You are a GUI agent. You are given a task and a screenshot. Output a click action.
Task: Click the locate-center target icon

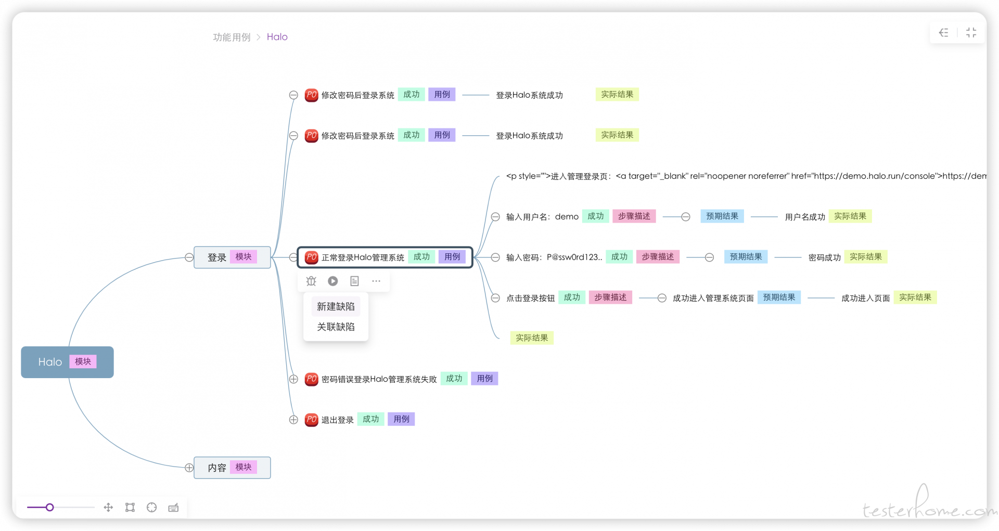(x=151, y=507)
